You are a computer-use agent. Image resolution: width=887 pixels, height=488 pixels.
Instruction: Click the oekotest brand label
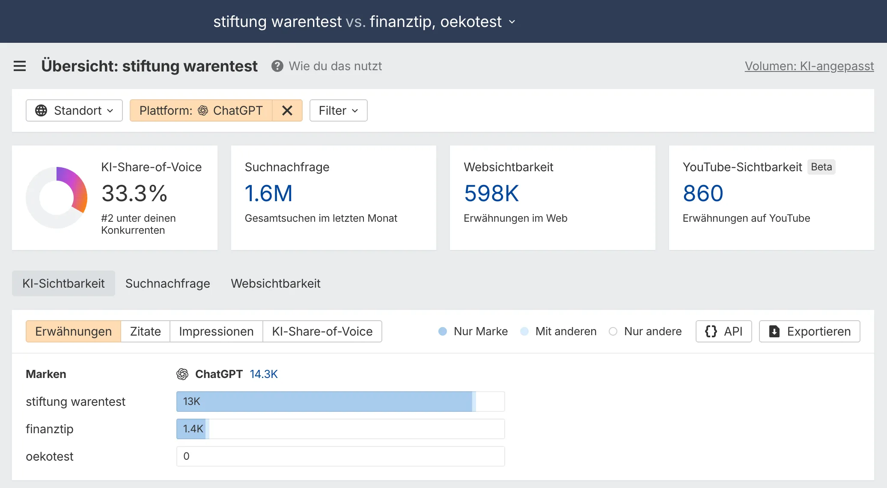(x=50, y=456)
